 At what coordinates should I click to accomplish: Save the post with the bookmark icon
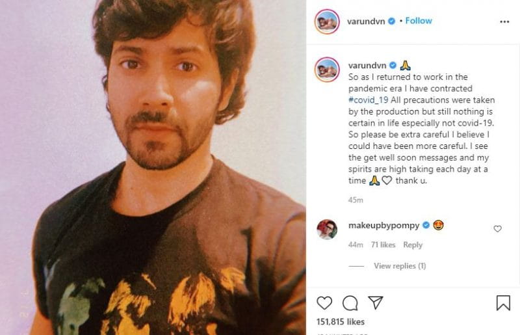(x=502, y=302)
